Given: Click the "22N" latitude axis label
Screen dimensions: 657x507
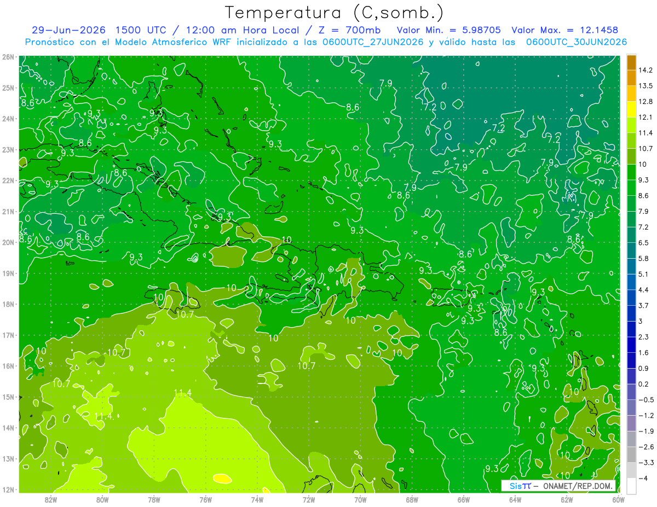Looking at the screenshot, I should [x=8, y=180].
